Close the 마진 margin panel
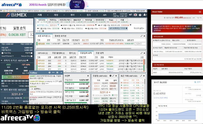The height and width of the screenshot is (124, 203). [x=88, y=76]
